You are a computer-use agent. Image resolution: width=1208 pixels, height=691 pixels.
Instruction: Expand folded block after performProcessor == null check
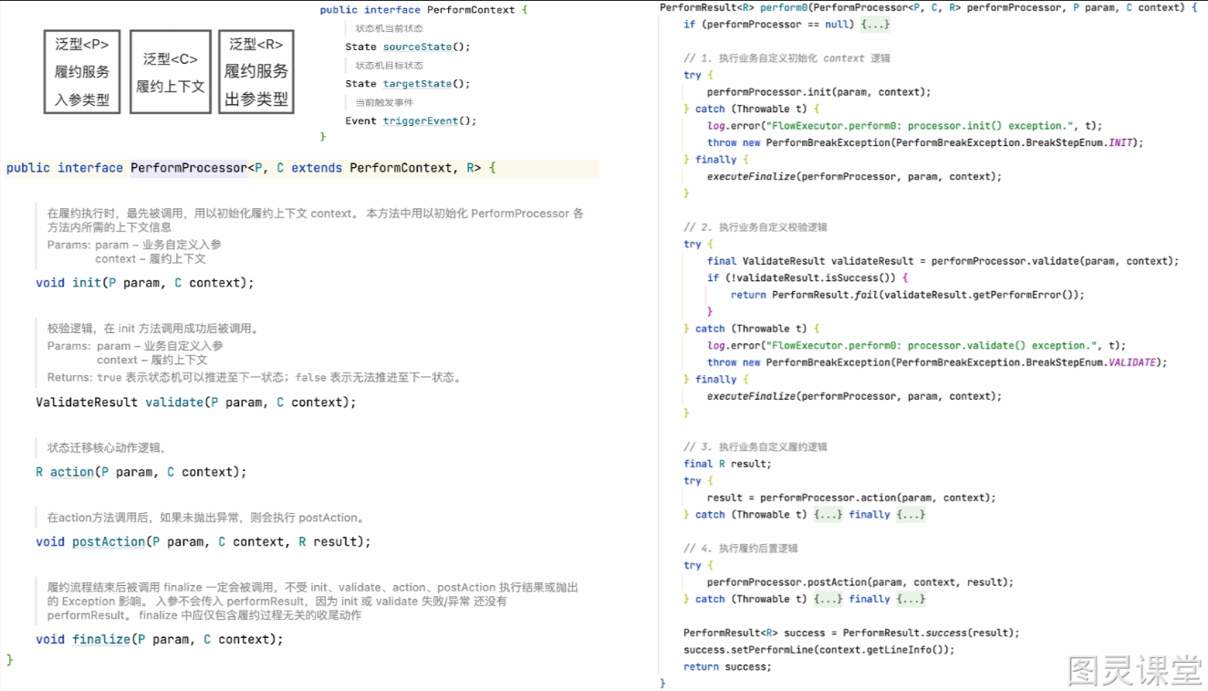click(875, 25)
